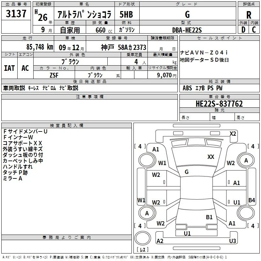Select the U3 mark on rear bumper corner
The image size is (261, 261).
pos(233,241)
